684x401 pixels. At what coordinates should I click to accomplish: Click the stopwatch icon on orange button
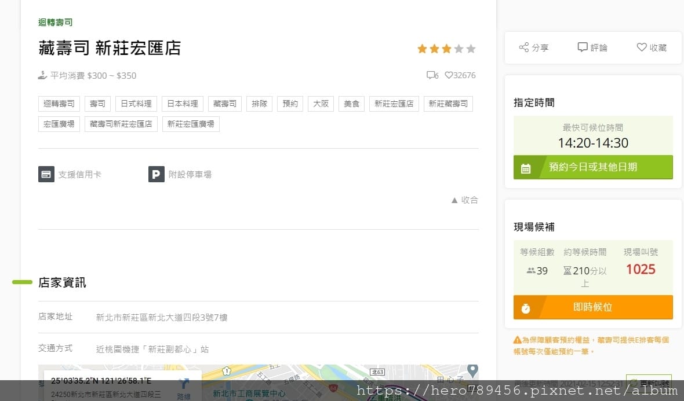(526, 308)
